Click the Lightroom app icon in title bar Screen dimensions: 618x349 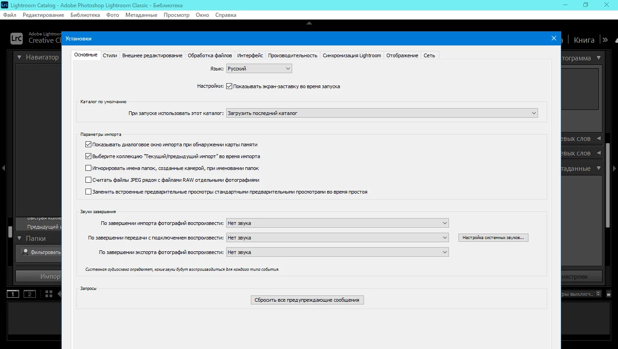point(5,5)
